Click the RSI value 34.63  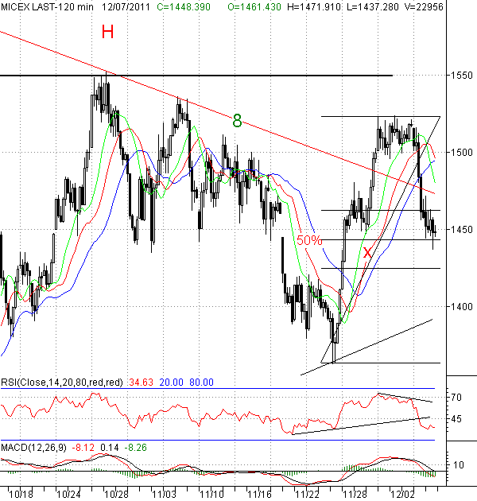(141, 383)
